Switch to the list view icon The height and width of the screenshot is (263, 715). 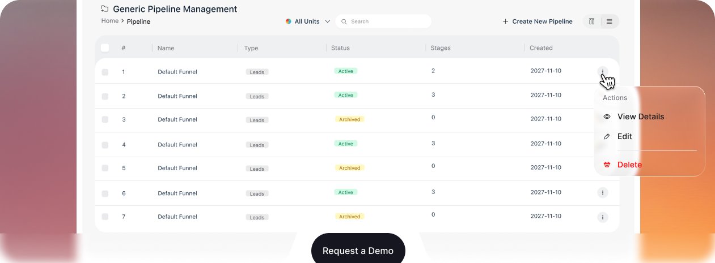coord(610,21)
